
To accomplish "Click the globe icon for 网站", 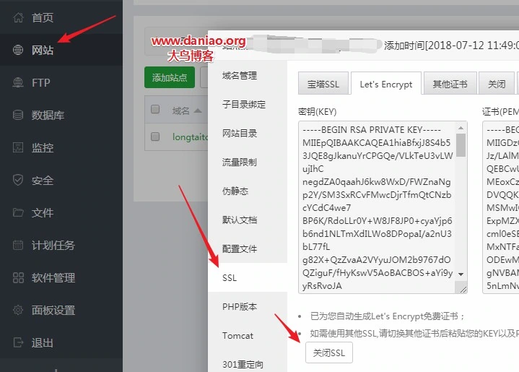I will (x=18, y=50).
